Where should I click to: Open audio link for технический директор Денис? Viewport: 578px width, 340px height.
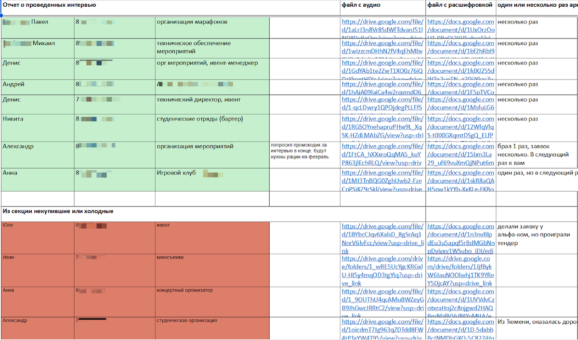tap(383, 104)
